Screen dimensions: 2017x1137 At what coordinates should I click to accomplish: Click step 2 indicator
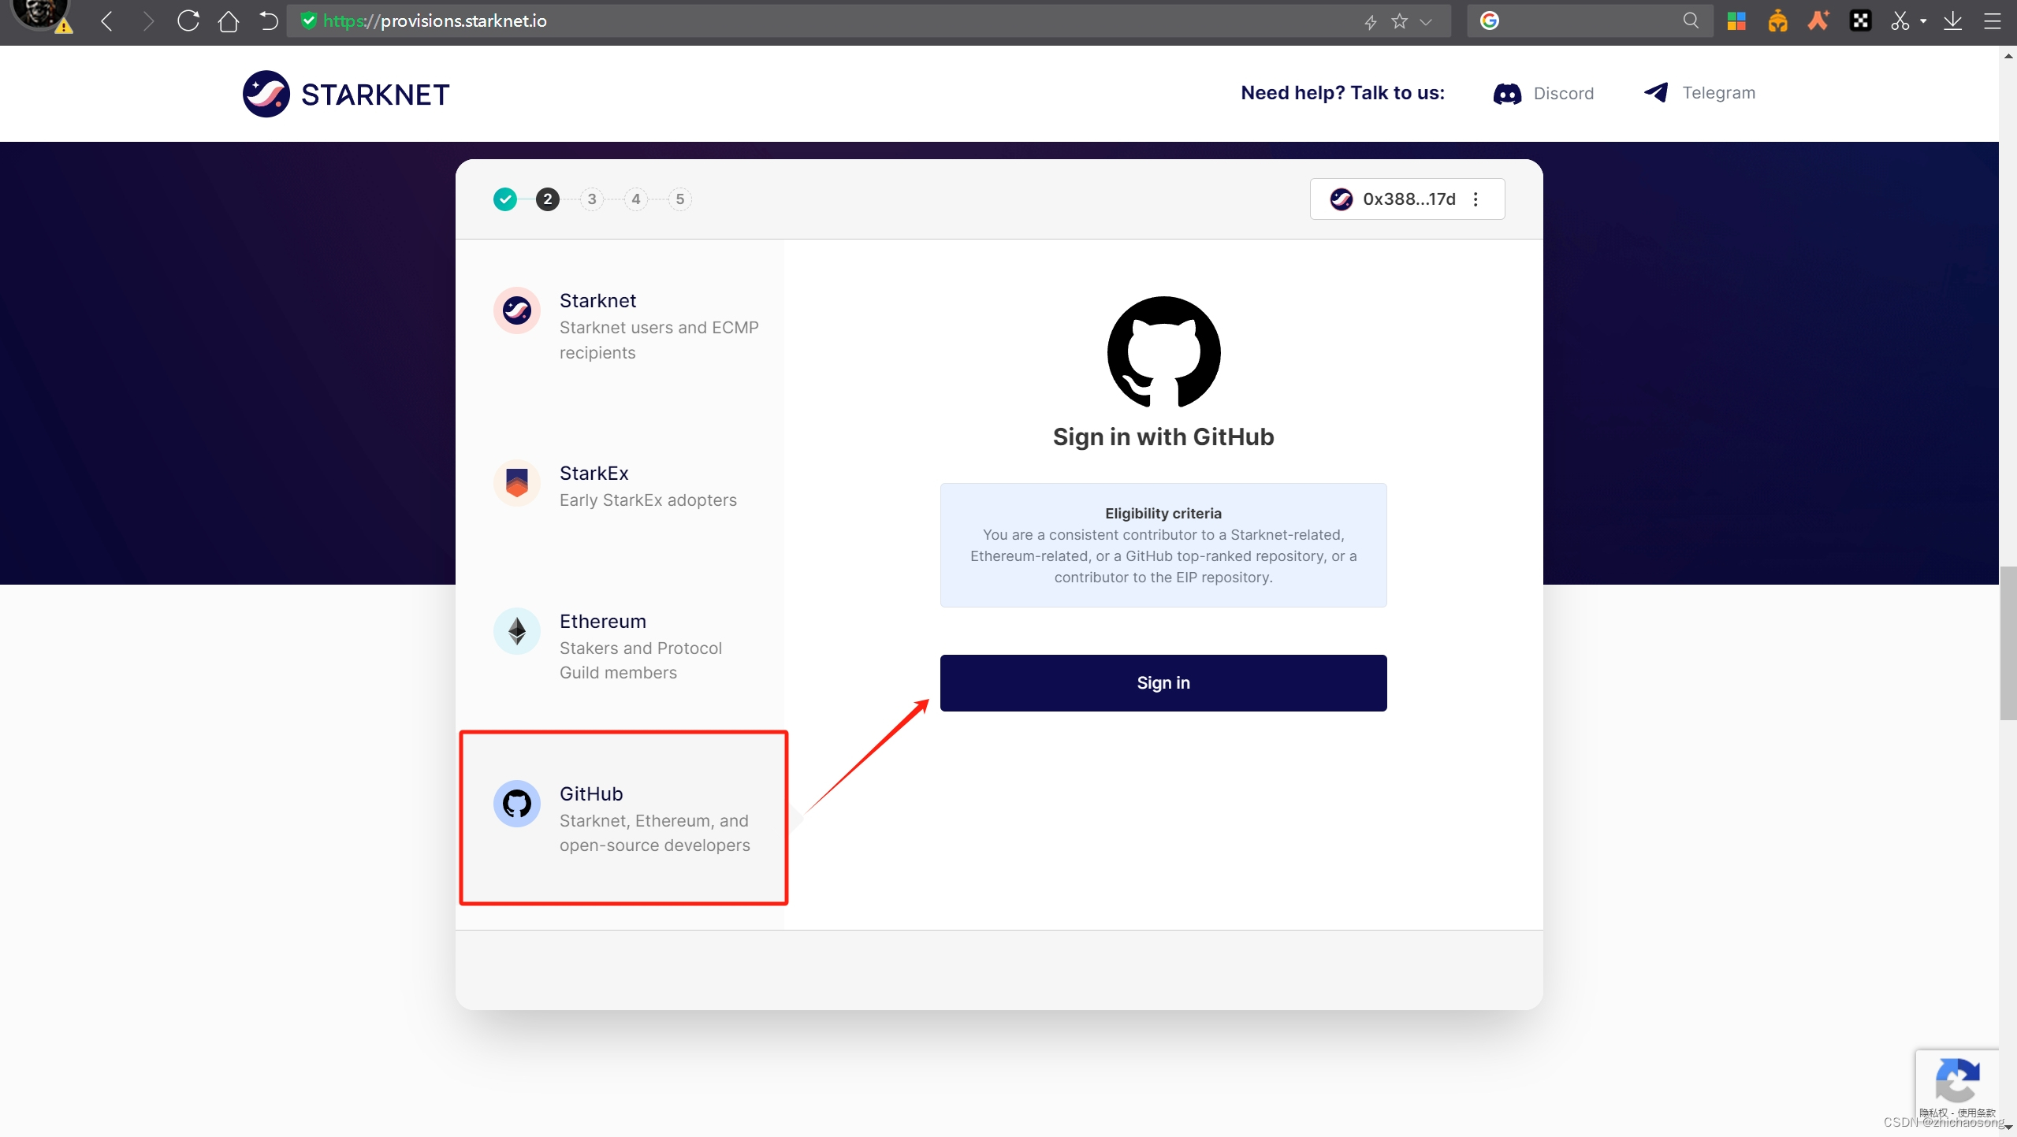tap(548, 199)
